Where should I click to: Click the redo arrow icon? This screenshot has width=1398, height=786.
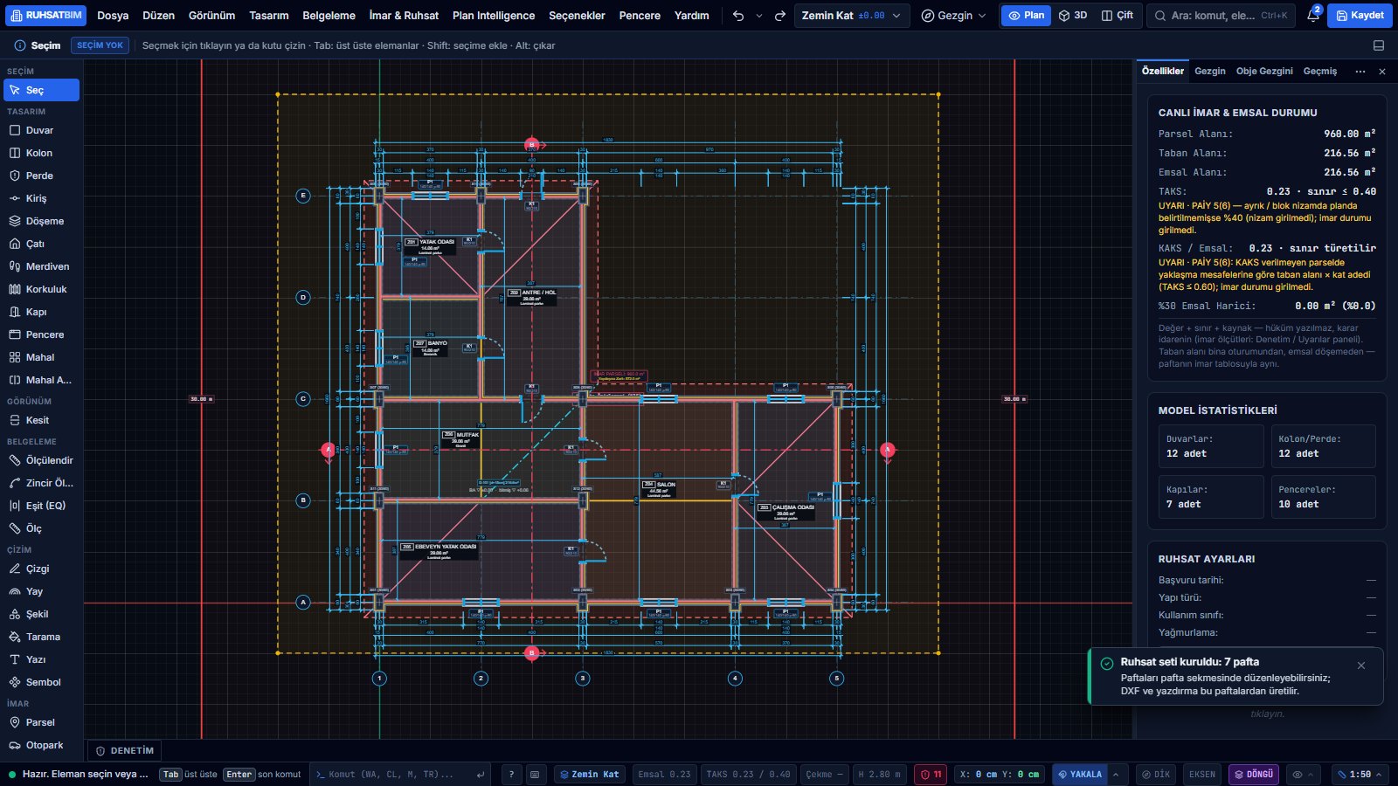(x=780, y=16)
